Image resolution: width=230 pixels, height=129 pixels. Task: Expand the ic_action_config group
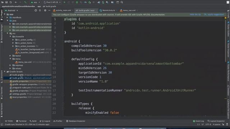pyautogui.click(x=13, y=40)
